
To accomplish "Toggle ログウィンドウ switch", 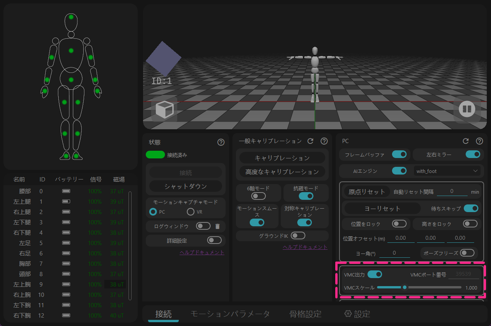I will click(x=203, y=226).
